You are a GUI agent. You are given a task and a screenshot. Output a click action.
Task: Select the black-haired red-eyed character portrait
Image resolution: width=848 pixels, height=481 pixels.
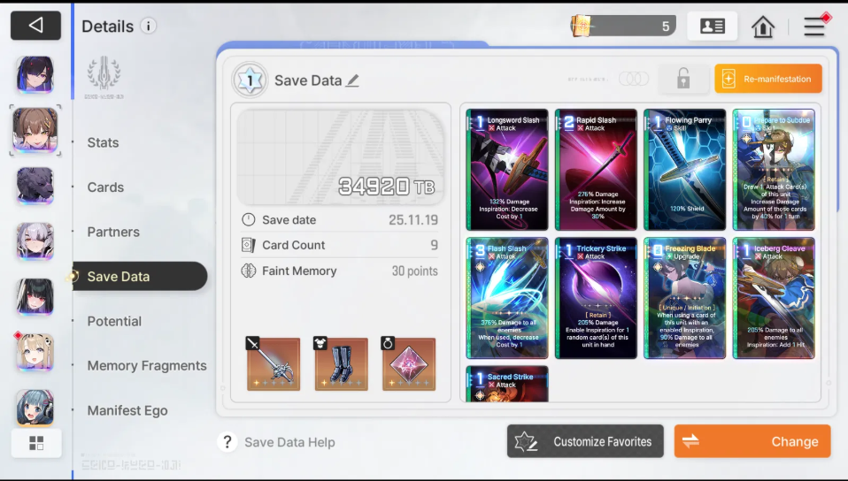click(35, 297)
